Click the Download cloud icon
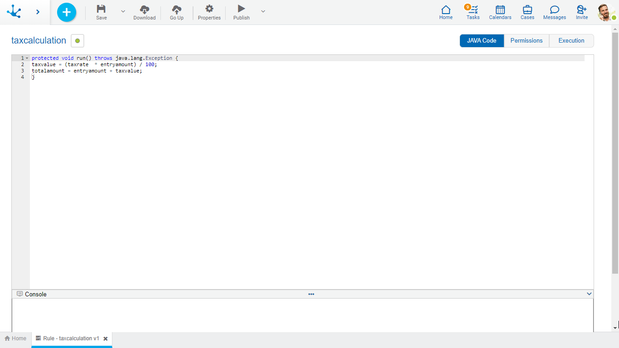619x348 pixels. (144, 9)
